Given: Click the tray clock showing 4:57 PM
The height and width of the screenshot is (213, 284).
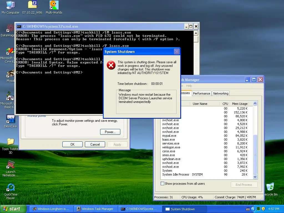Looking at the screenshot, I should [274, 209].
